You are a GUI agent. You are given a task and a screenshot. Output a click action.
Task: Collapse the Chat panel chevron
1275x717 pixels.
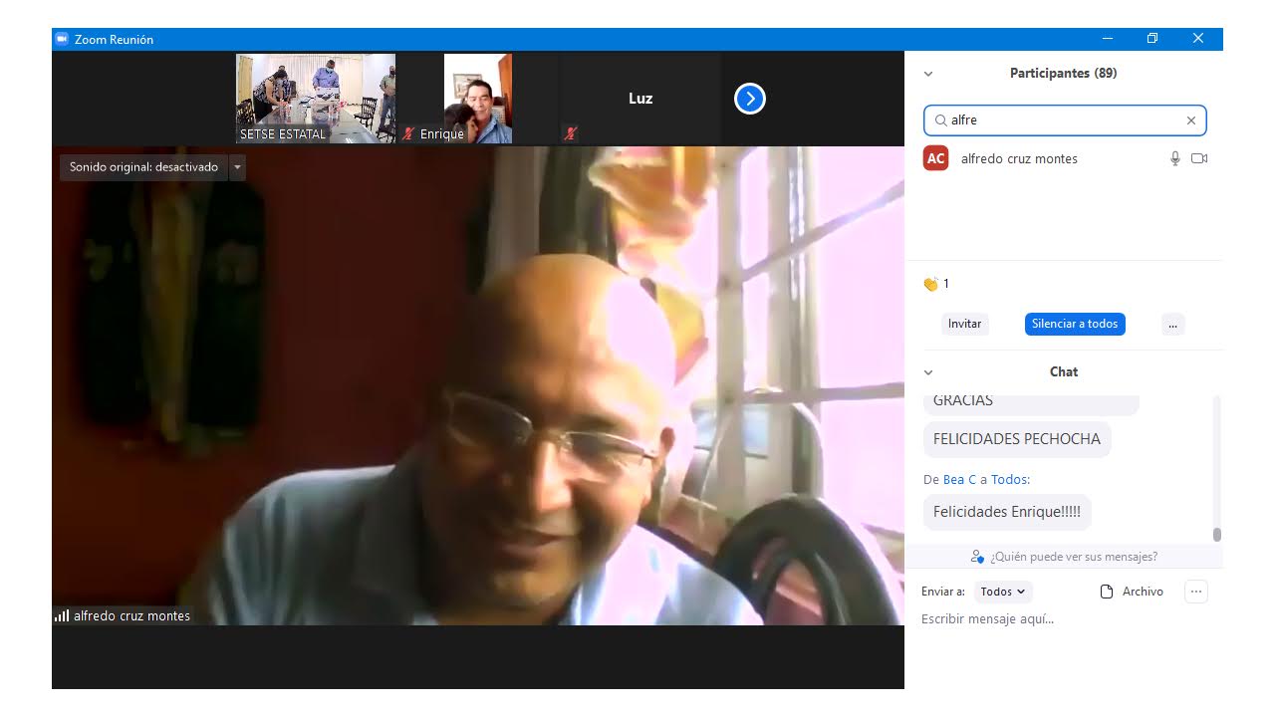[928, 372]
